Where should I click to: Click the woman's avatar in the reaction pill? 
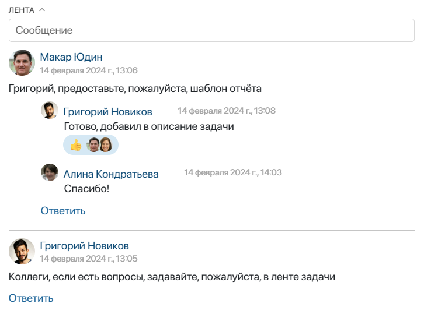(106, 145)
